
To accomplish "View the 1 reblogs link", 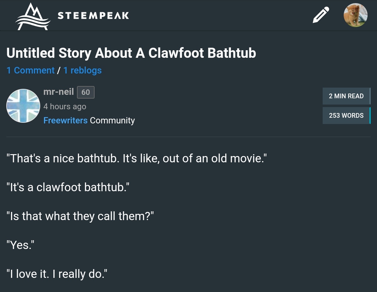I will [x=82, y=70].
